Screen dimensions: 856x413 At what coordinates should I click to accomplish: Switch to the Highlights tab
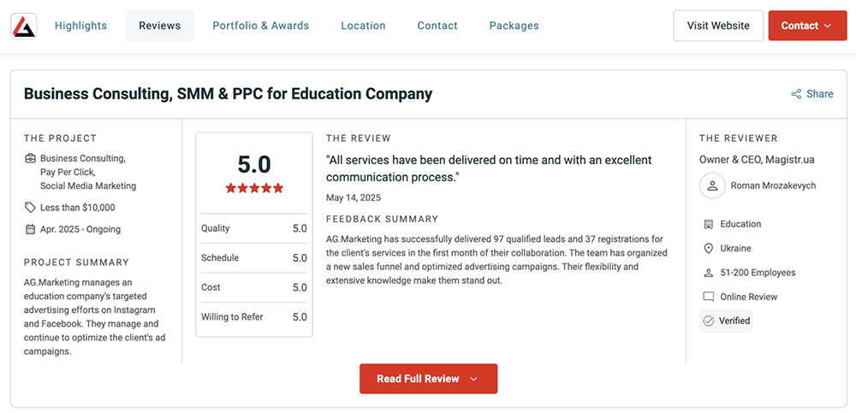click(80, 26)
